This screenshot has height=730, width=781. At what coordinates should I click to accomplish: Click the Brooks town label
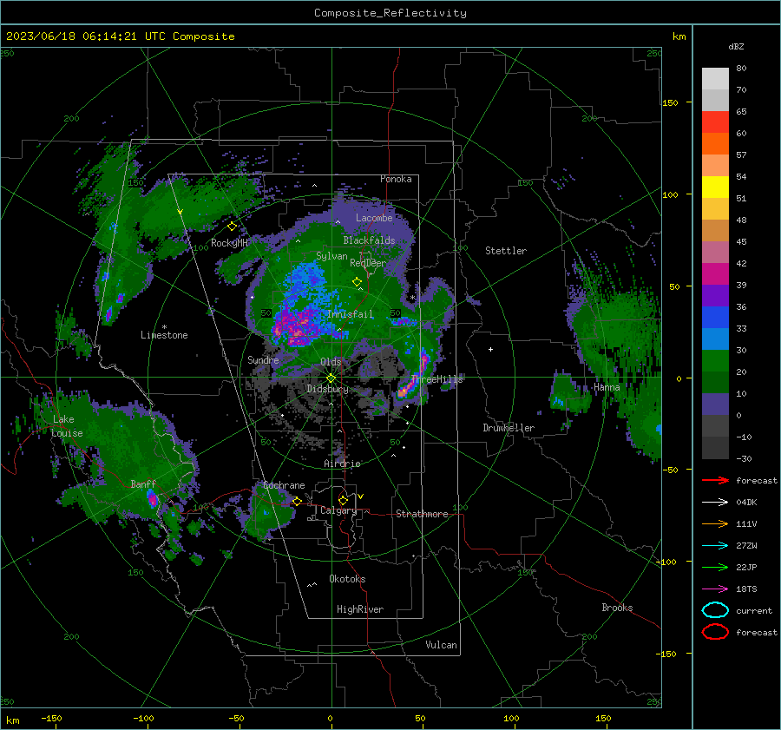click(617, 608)
